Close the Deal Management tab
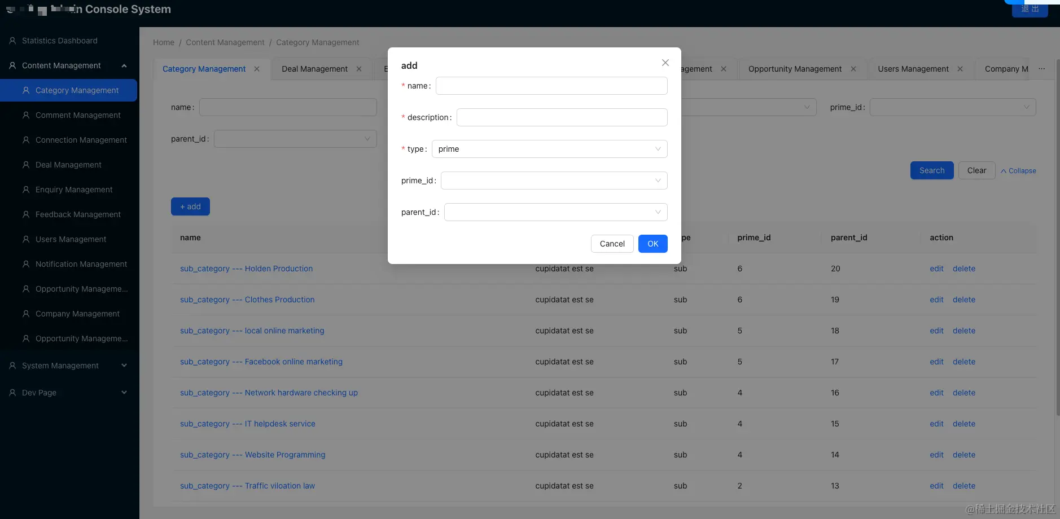 pos(359,69)
